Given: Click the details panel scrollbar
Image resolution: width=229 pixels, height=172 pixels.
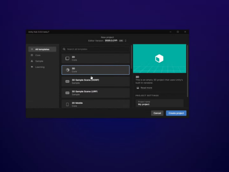Looking at the screenshot, I should [x=187, y=71].
